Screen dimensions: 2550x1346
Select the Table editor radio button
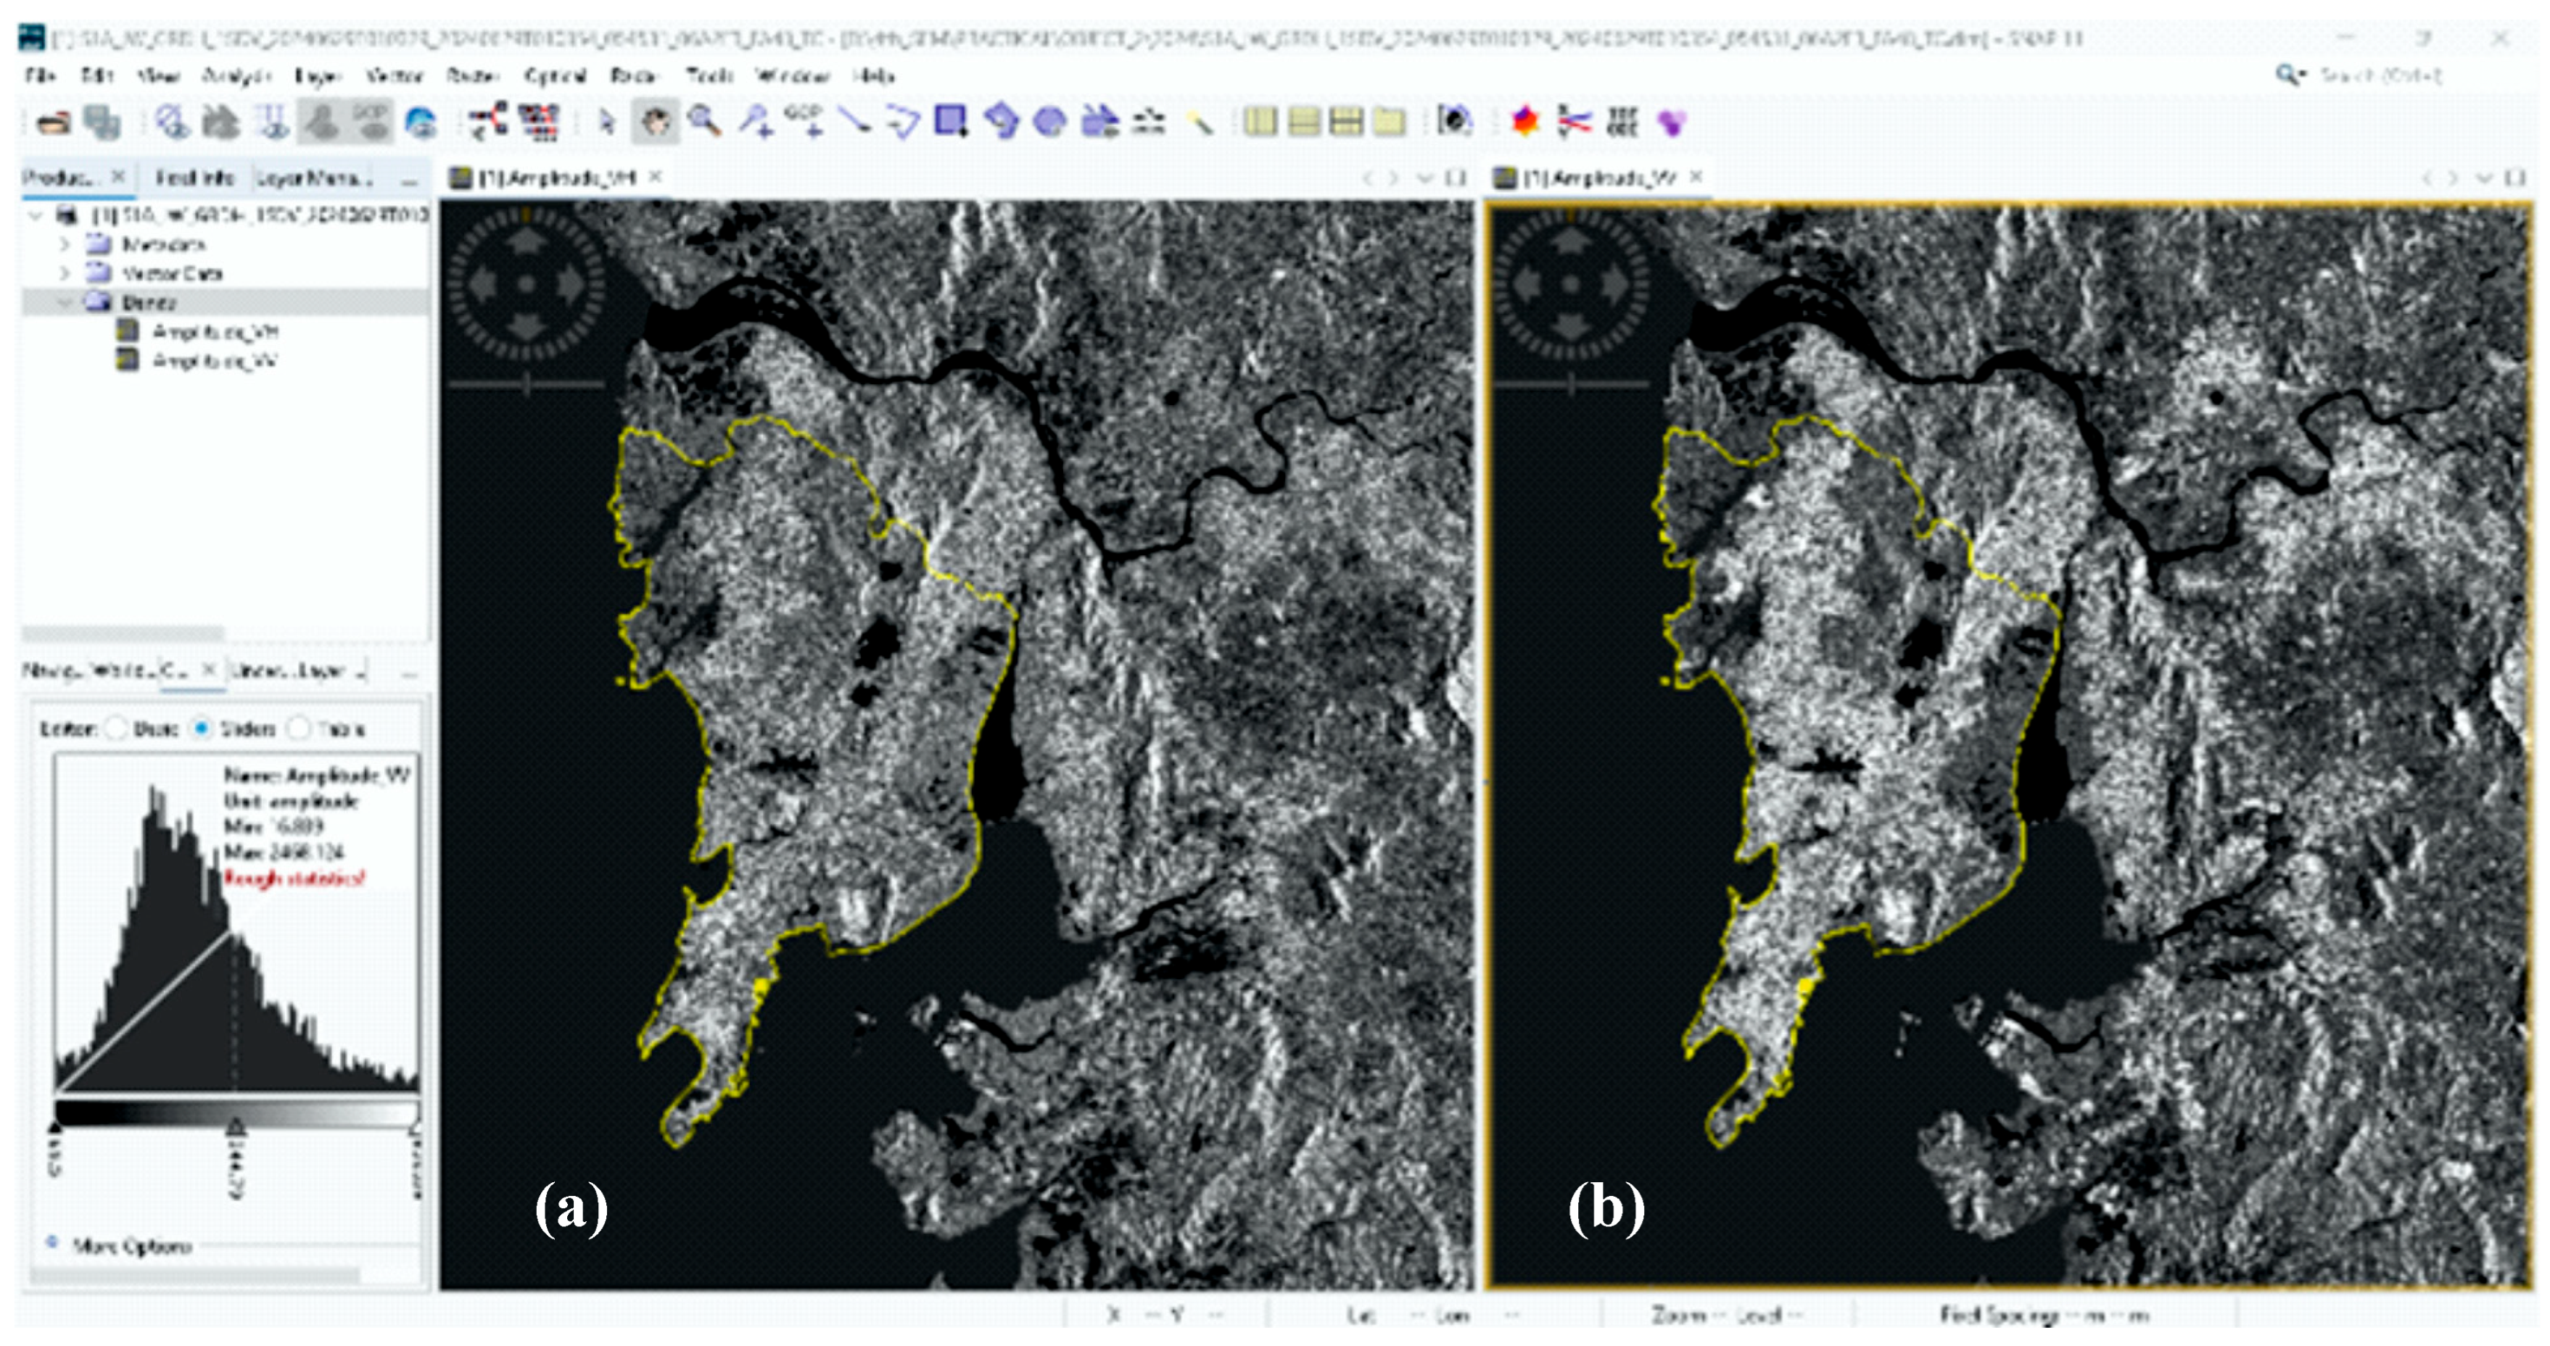298,729
